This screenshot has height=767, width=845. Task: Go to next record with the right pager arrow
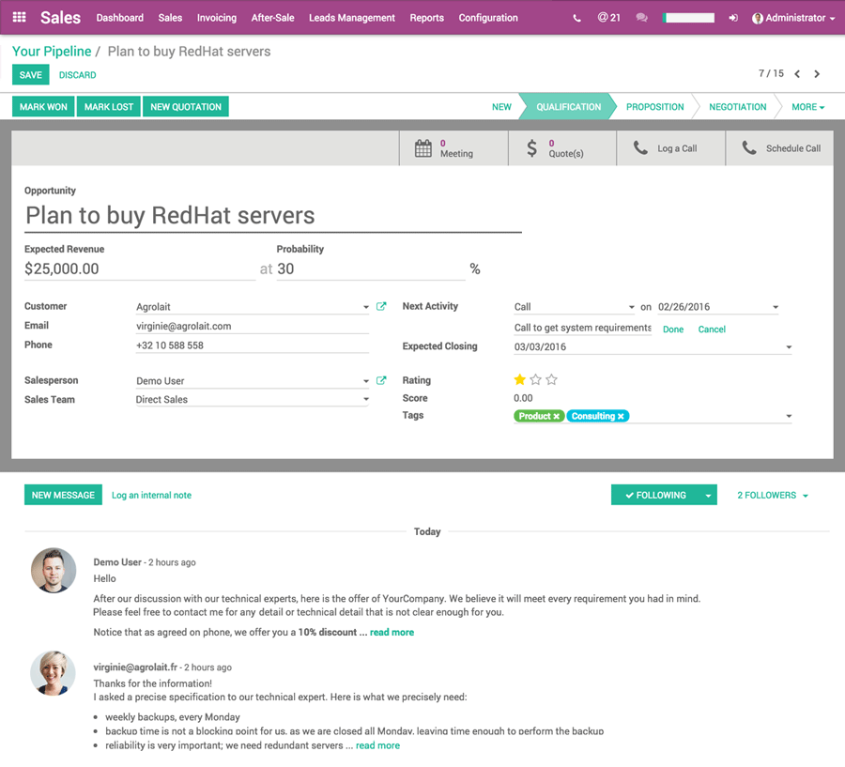tap(816, 74)
